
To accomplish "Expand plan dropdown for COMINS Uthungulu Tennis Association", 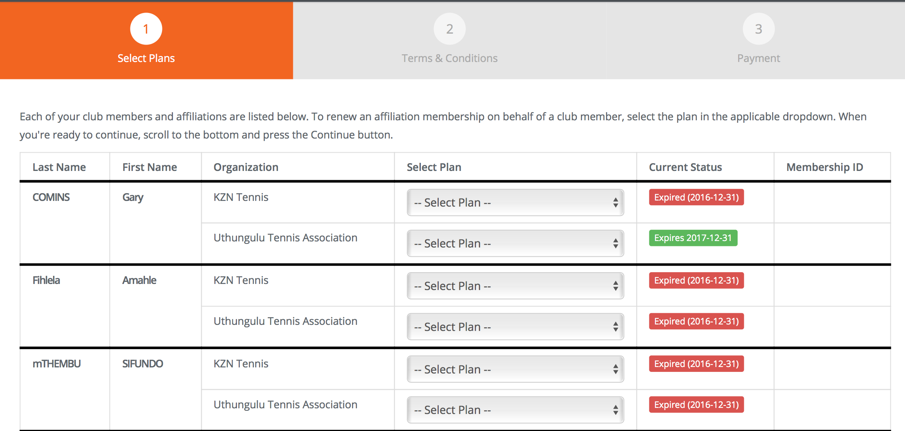I will [x=515, y=243].
